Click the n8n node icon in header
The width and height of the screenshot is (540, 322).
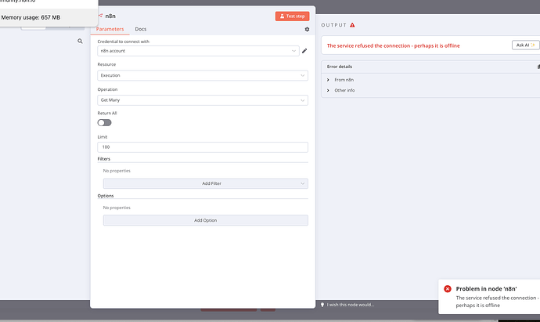[x=100, y=16]
